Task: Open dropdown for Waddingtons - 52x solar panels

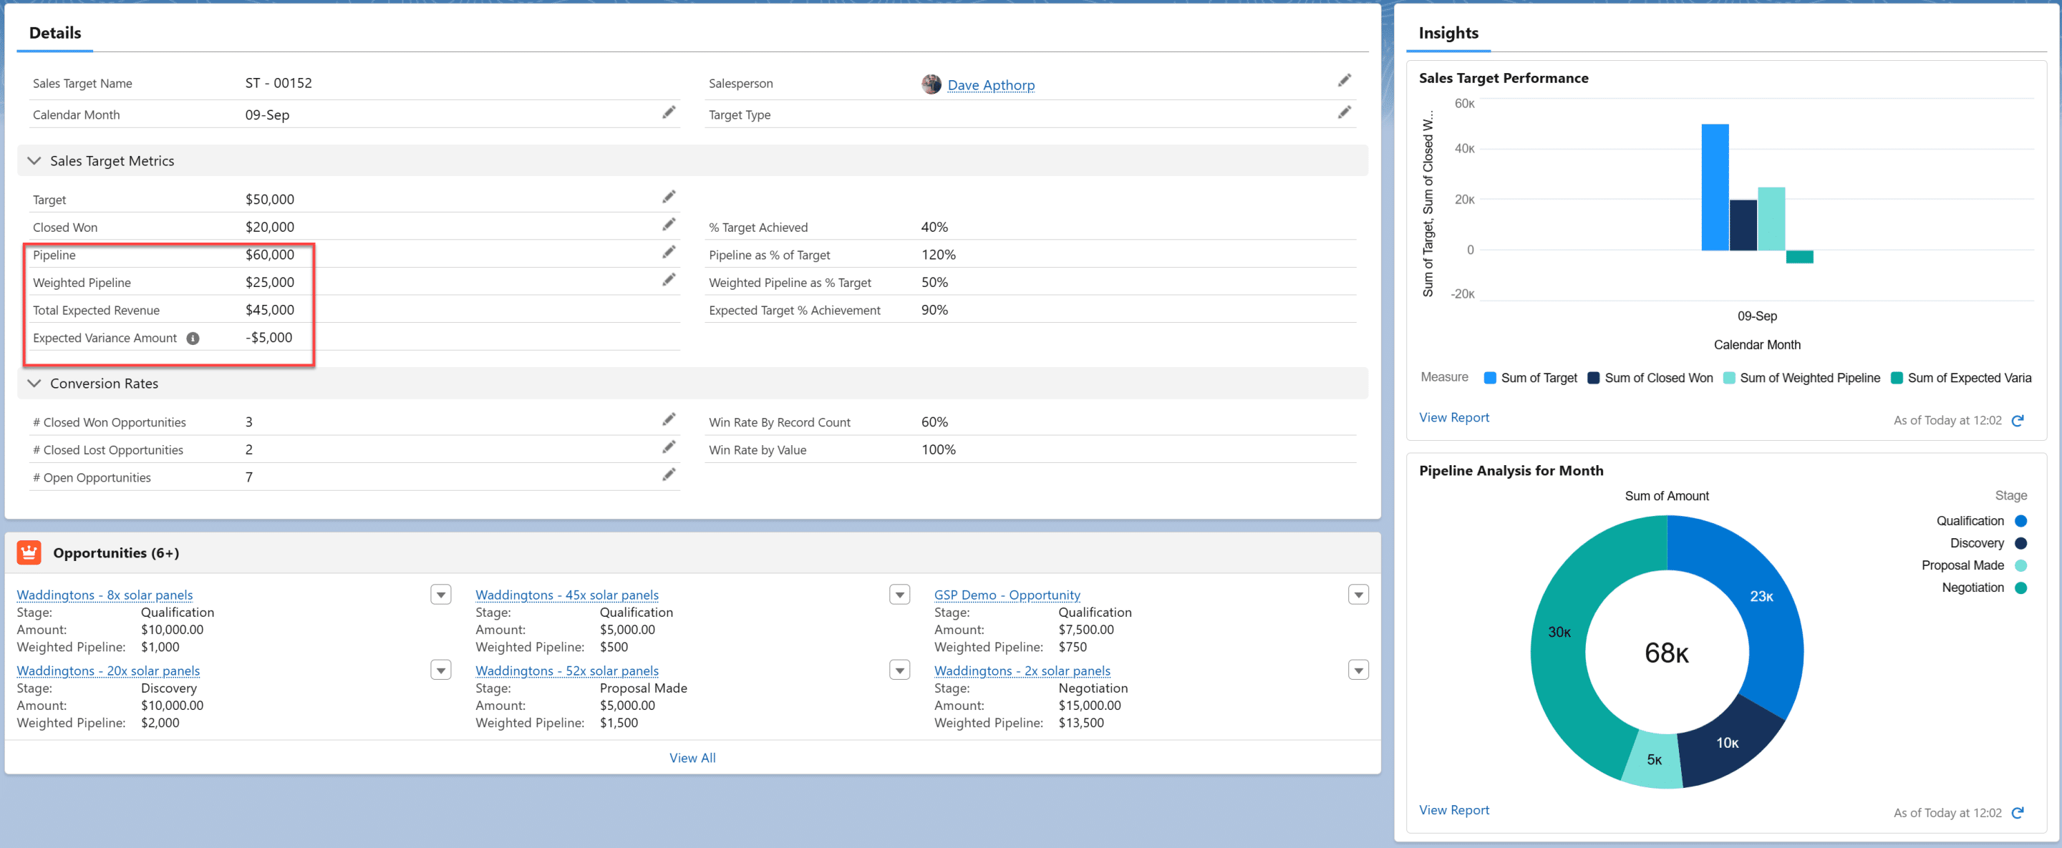Action: (900, 671)
